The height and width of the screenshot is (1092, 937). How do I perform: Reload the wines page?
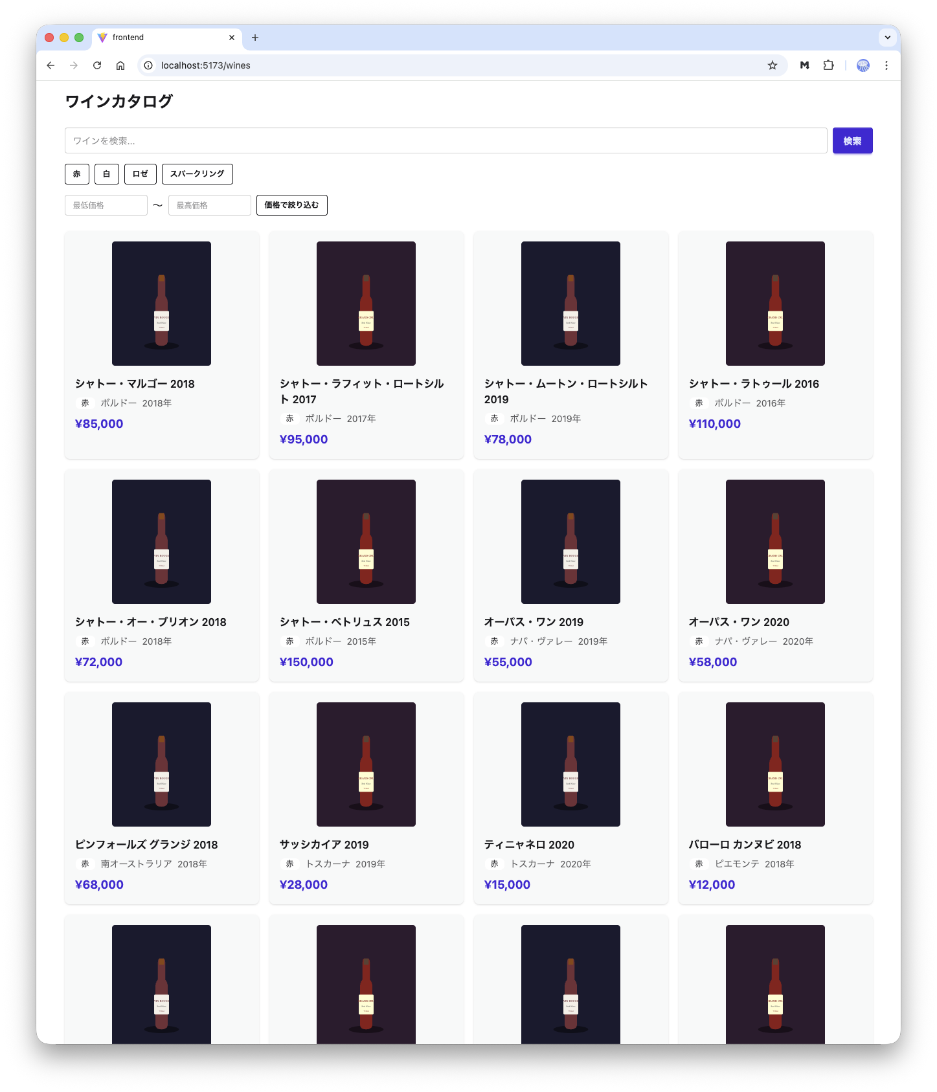click(97, 65)
